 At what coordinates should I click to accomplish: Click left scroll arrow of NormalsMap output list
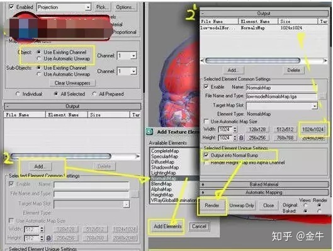202,61
